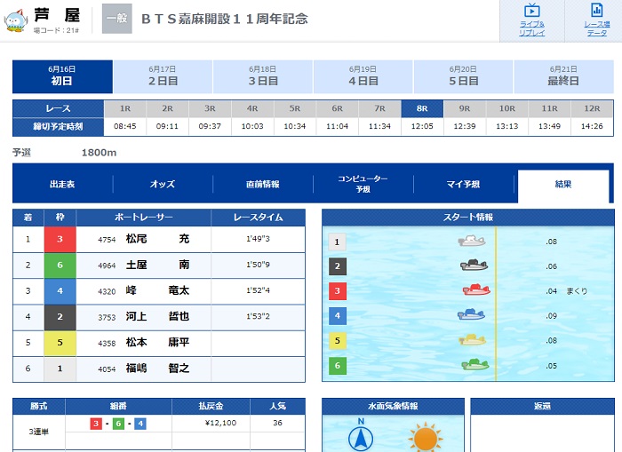Open race 9R results

(464, 108)
